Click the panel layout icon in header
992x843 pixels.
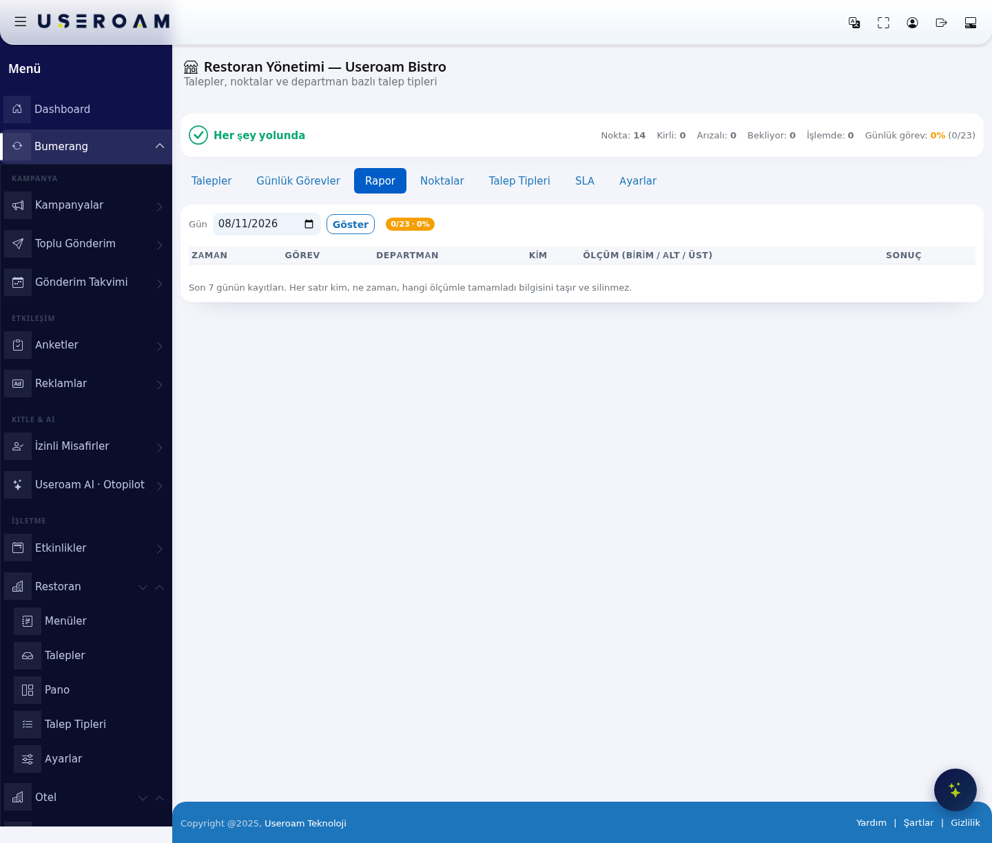point(971,23)
